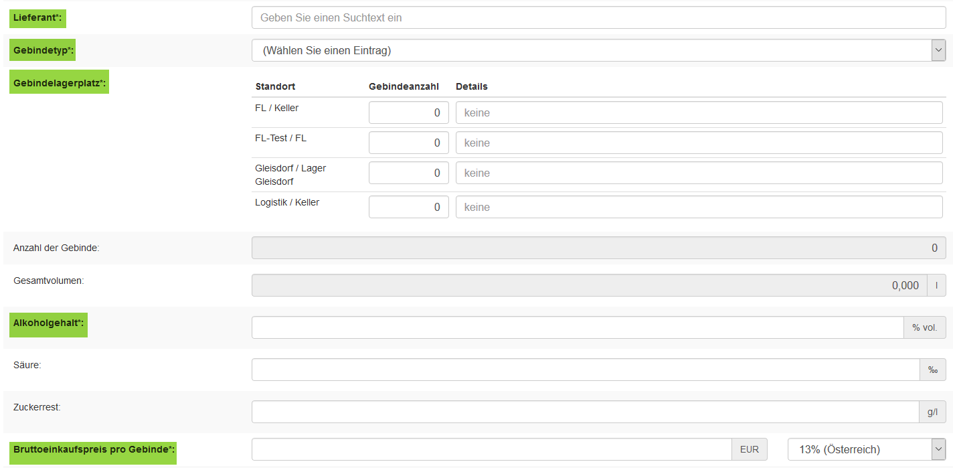The height and width of the screenshot is (468, 953).
Task: Click Details field for Logistik / Keller
Action: [699, 207]
